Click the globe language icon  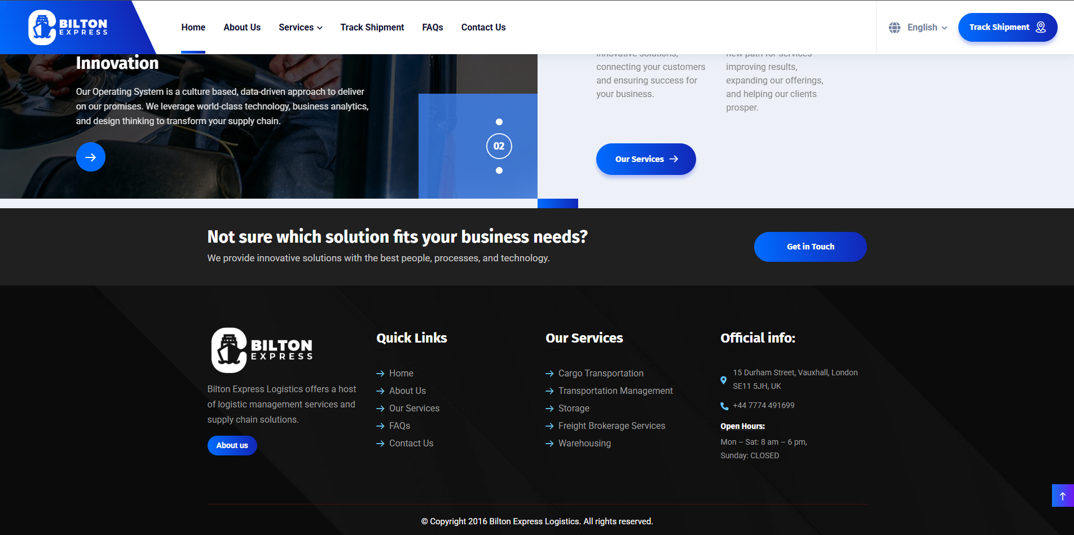pyautogui.click(x=895, y=28)
